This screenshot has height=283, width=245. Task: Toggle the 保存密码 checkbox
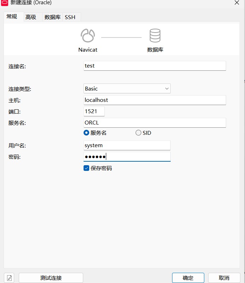pyautogui.click(x=86, y=168)
